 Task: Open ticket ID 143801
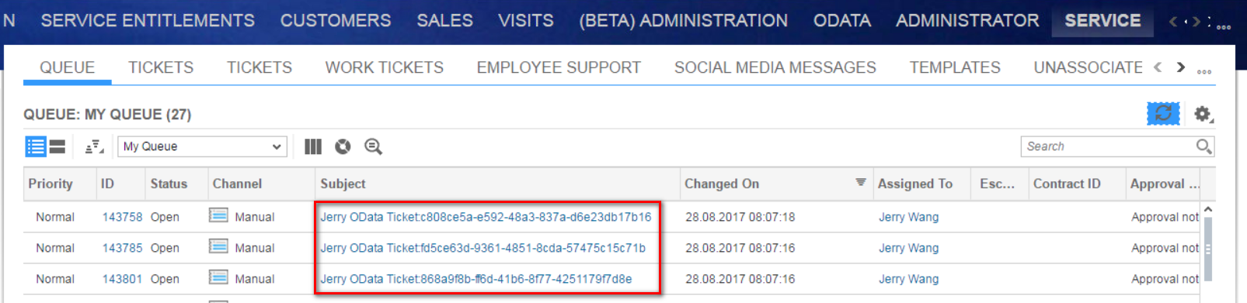pos(122,279)
